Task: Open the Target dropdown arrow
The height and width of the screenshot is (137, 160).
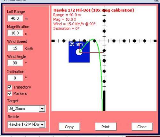Action: point(42,109)
